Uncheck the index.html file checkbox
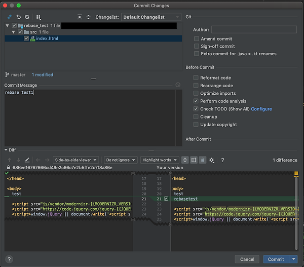This screenshot has width=304, height=267. [26, 39]
